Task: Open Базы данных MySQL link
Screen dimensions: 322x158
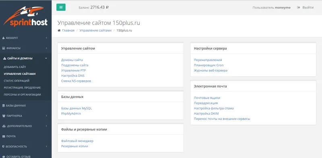Action: pyautogui.click(x=76, y=108)
